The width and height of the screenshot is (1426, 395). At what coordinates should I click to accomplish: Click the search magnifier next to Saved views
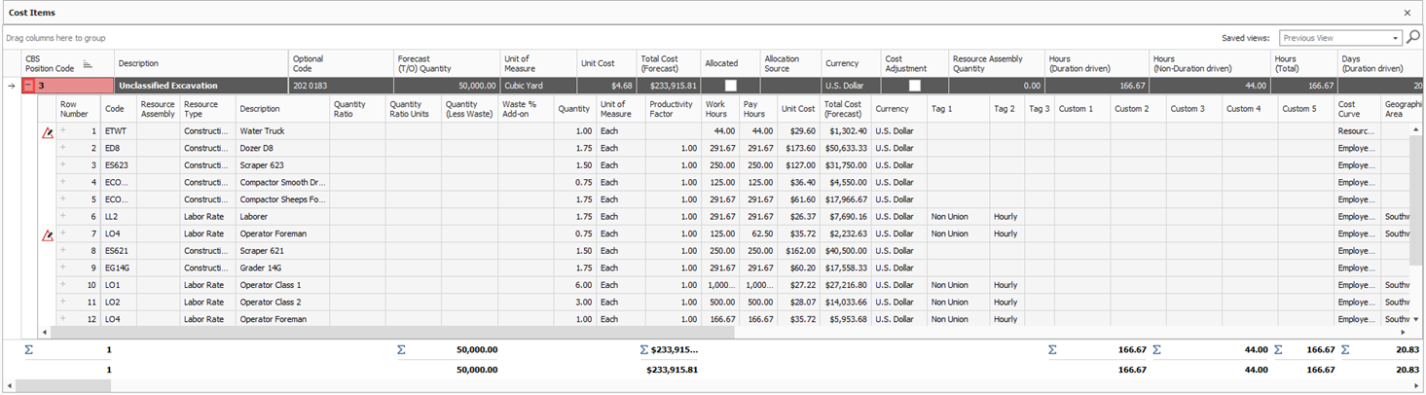1413,38
